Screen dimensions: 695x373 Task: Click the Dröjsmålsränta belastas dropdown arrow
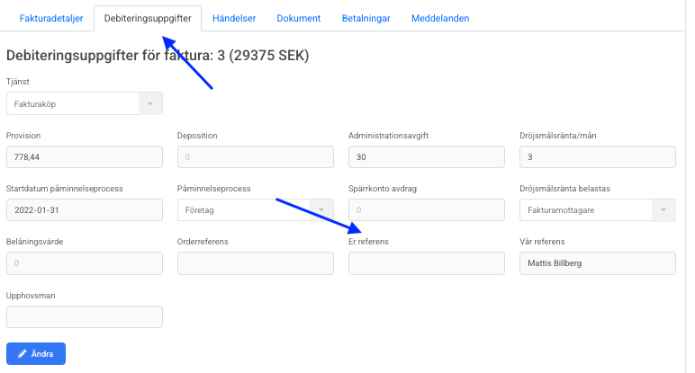pos(663,209)
